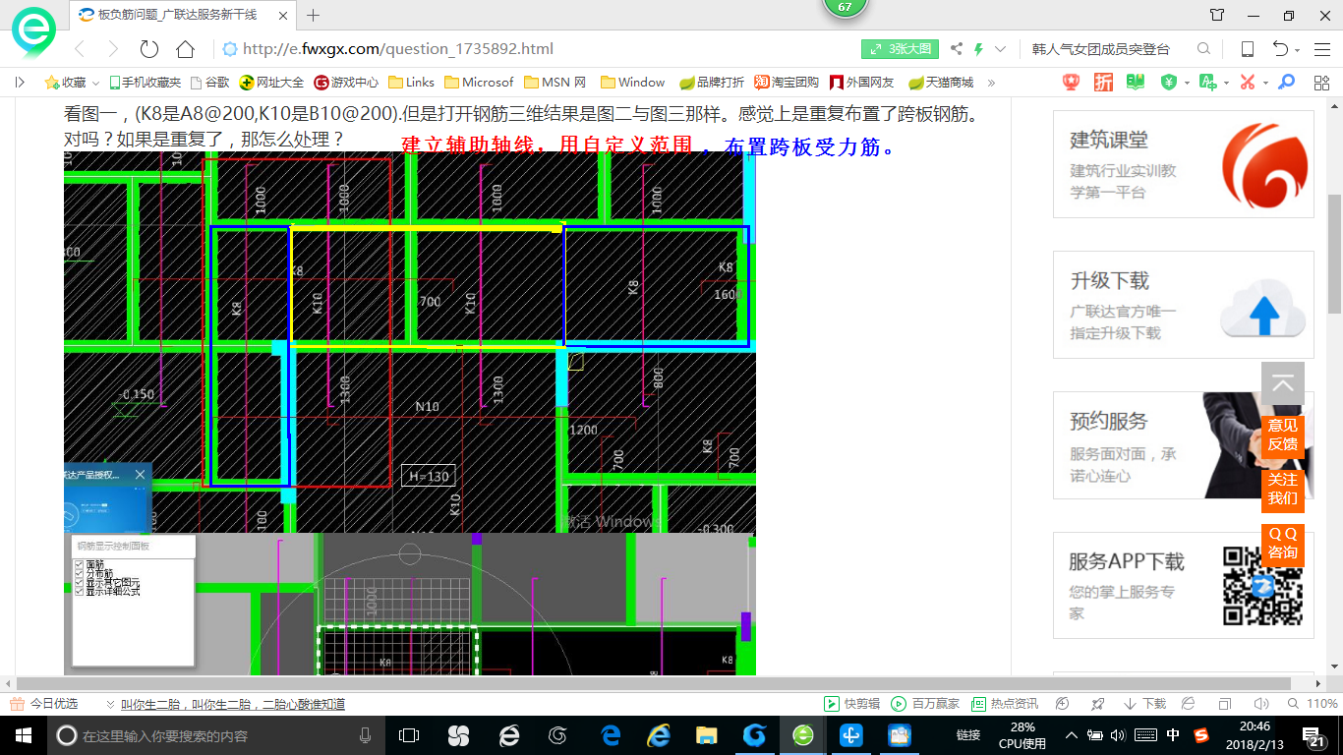
Task: Open a new tab with the plus button
Action: point(314,16)
